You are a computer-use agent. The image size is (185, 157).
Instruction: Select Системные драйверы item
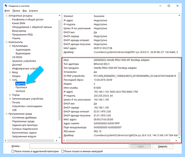coord(24,118)
